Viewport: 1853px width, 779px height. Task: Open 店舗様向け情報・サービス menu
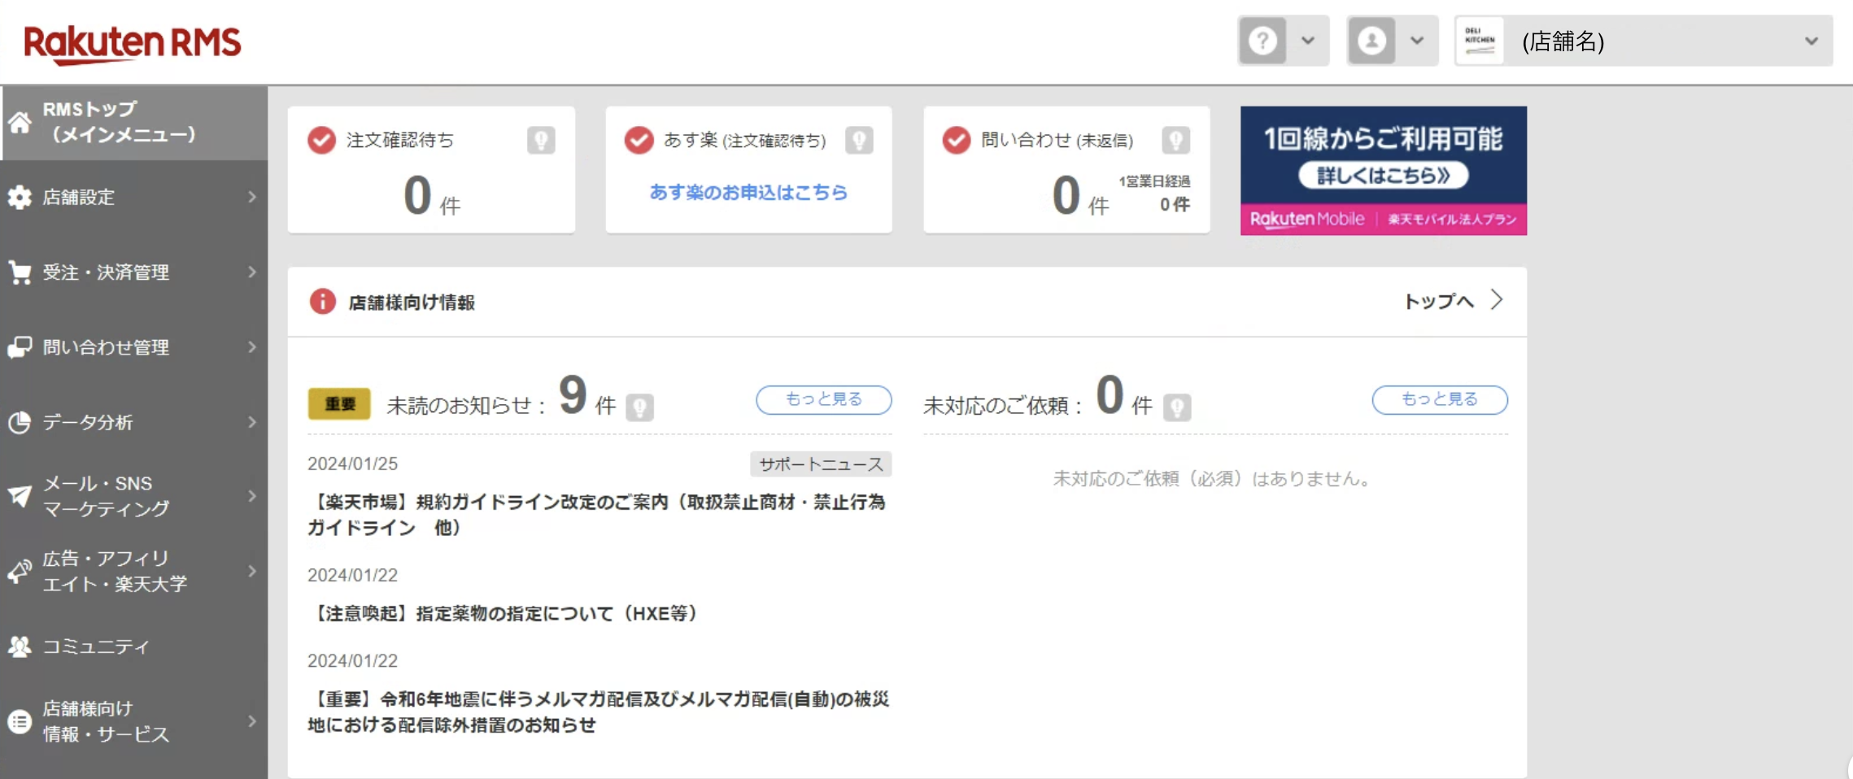(x=133, y=721)
